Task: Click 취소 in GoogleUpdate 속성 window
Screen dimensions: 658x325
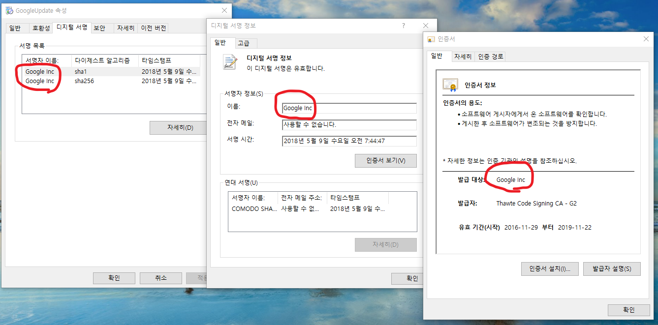Action: [x=161, y=278]
